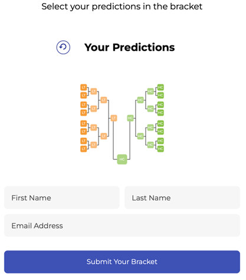
Task: Click the circular reset predictions icon
Action: 63,47
